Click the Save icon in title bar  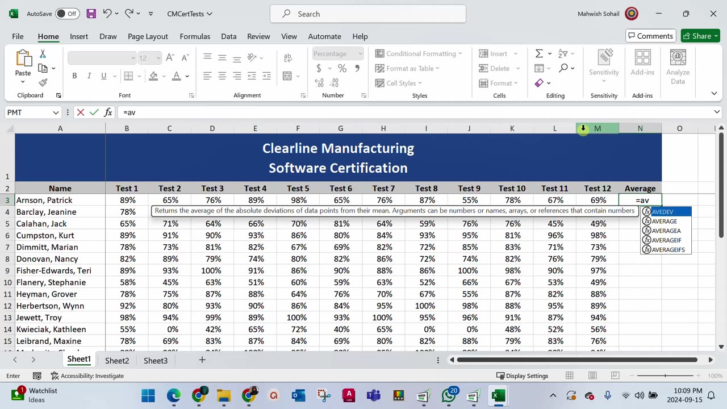(91, 14)
